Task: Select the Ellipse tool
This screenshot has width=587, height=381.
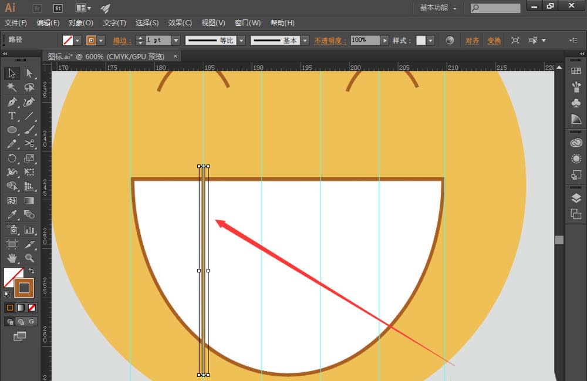Action: pyautogui.click(x=12, y=130)
